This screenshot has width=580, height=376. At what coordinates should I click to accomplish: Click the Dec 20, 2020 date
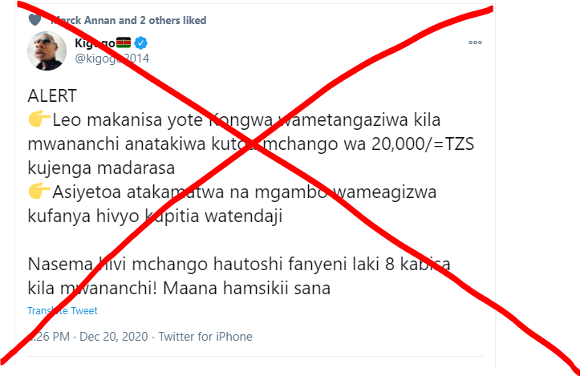coord(114,337)
